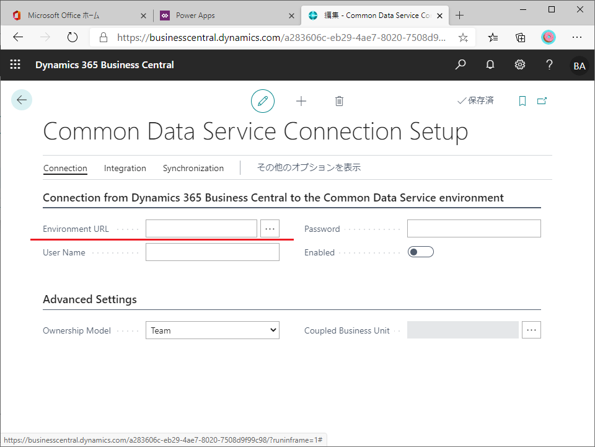The height and width of the screenshot is (447, 595).
Task: Click the Coupled Business Unit field
Action: coord(462,330)
